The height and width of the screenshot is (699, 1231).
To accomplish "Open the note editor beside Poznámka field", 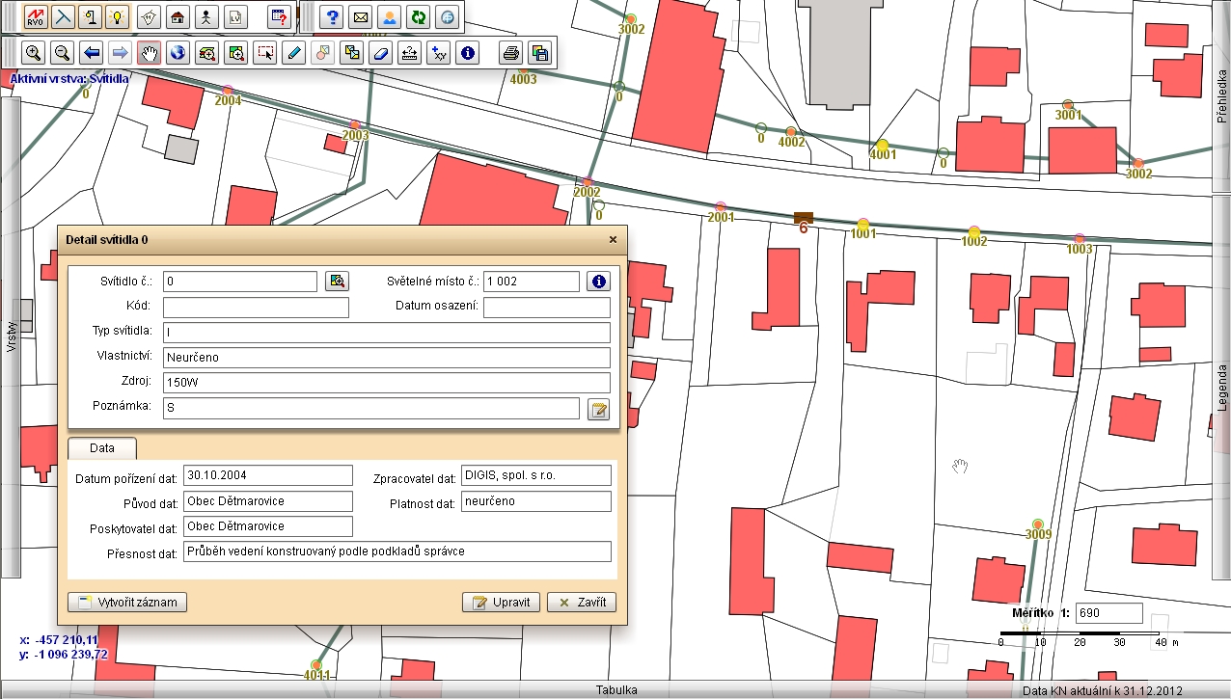I will [599, 411].
